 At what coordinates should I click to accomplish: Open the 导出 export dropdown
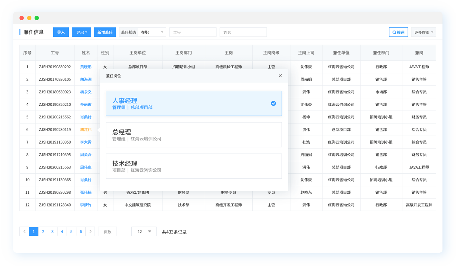click(x=81, y=32)
